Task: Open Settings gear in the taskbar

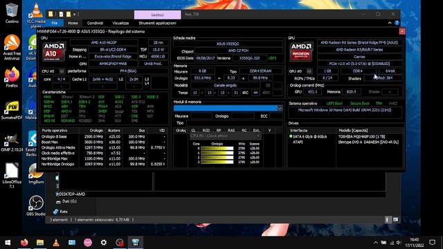Action: tap(104, 242)
